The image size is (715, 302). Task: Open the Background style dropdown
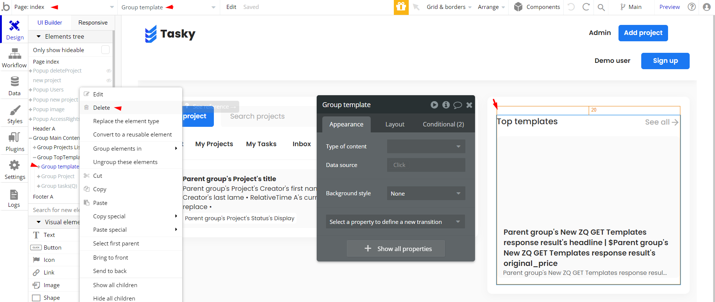click(x=426, y=193)
